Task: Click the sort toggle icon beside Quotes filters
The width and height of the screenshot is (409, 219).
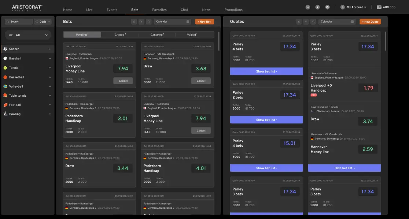Action: click(x=299, y=22)
